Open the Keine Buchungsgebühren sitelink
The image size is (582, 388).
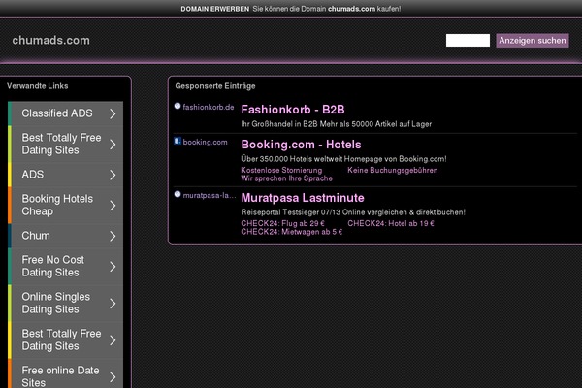click(x=392, y=170)
